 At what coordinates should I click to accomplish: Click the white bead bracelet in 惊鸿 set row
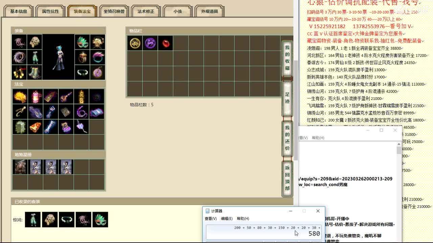67,219
